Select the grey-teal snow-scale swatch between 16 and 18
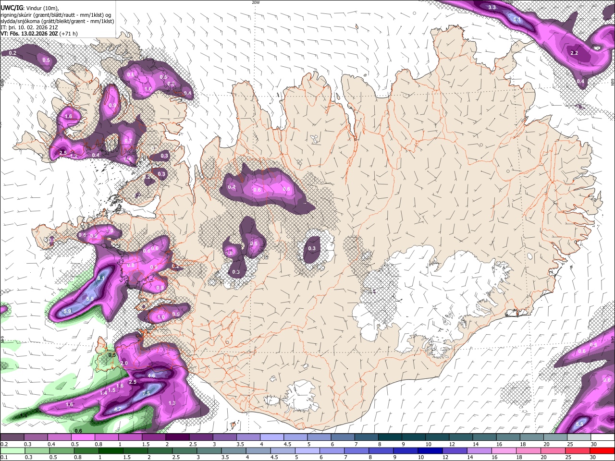 point(508,437)
